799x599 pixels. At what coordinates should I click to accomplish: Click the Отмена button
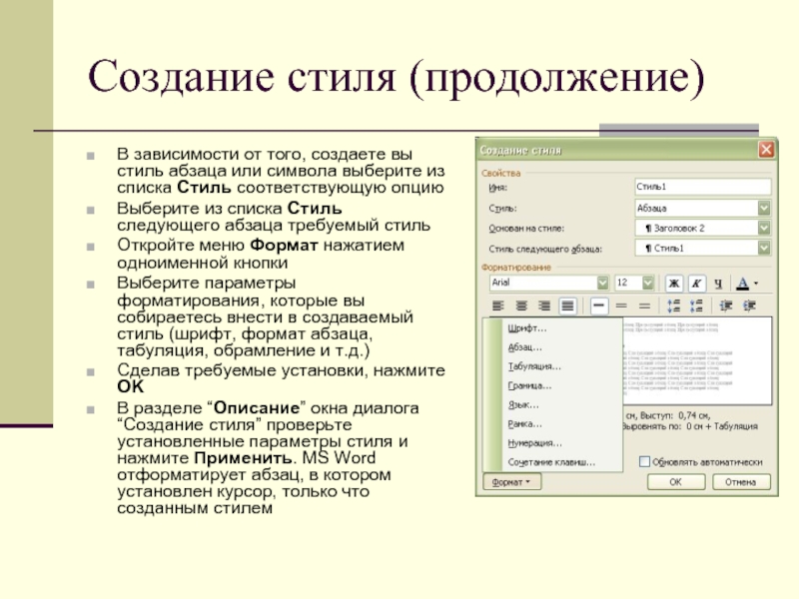pyautogui.click(x=741, y=482)
